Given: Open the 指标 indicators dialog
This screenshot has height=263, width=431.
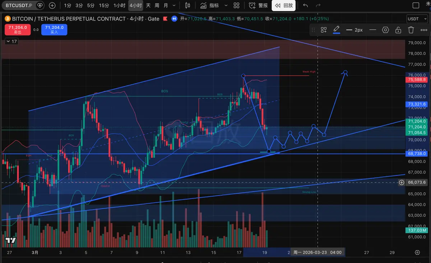Looking at the screenshot, I should click(210, 5).
